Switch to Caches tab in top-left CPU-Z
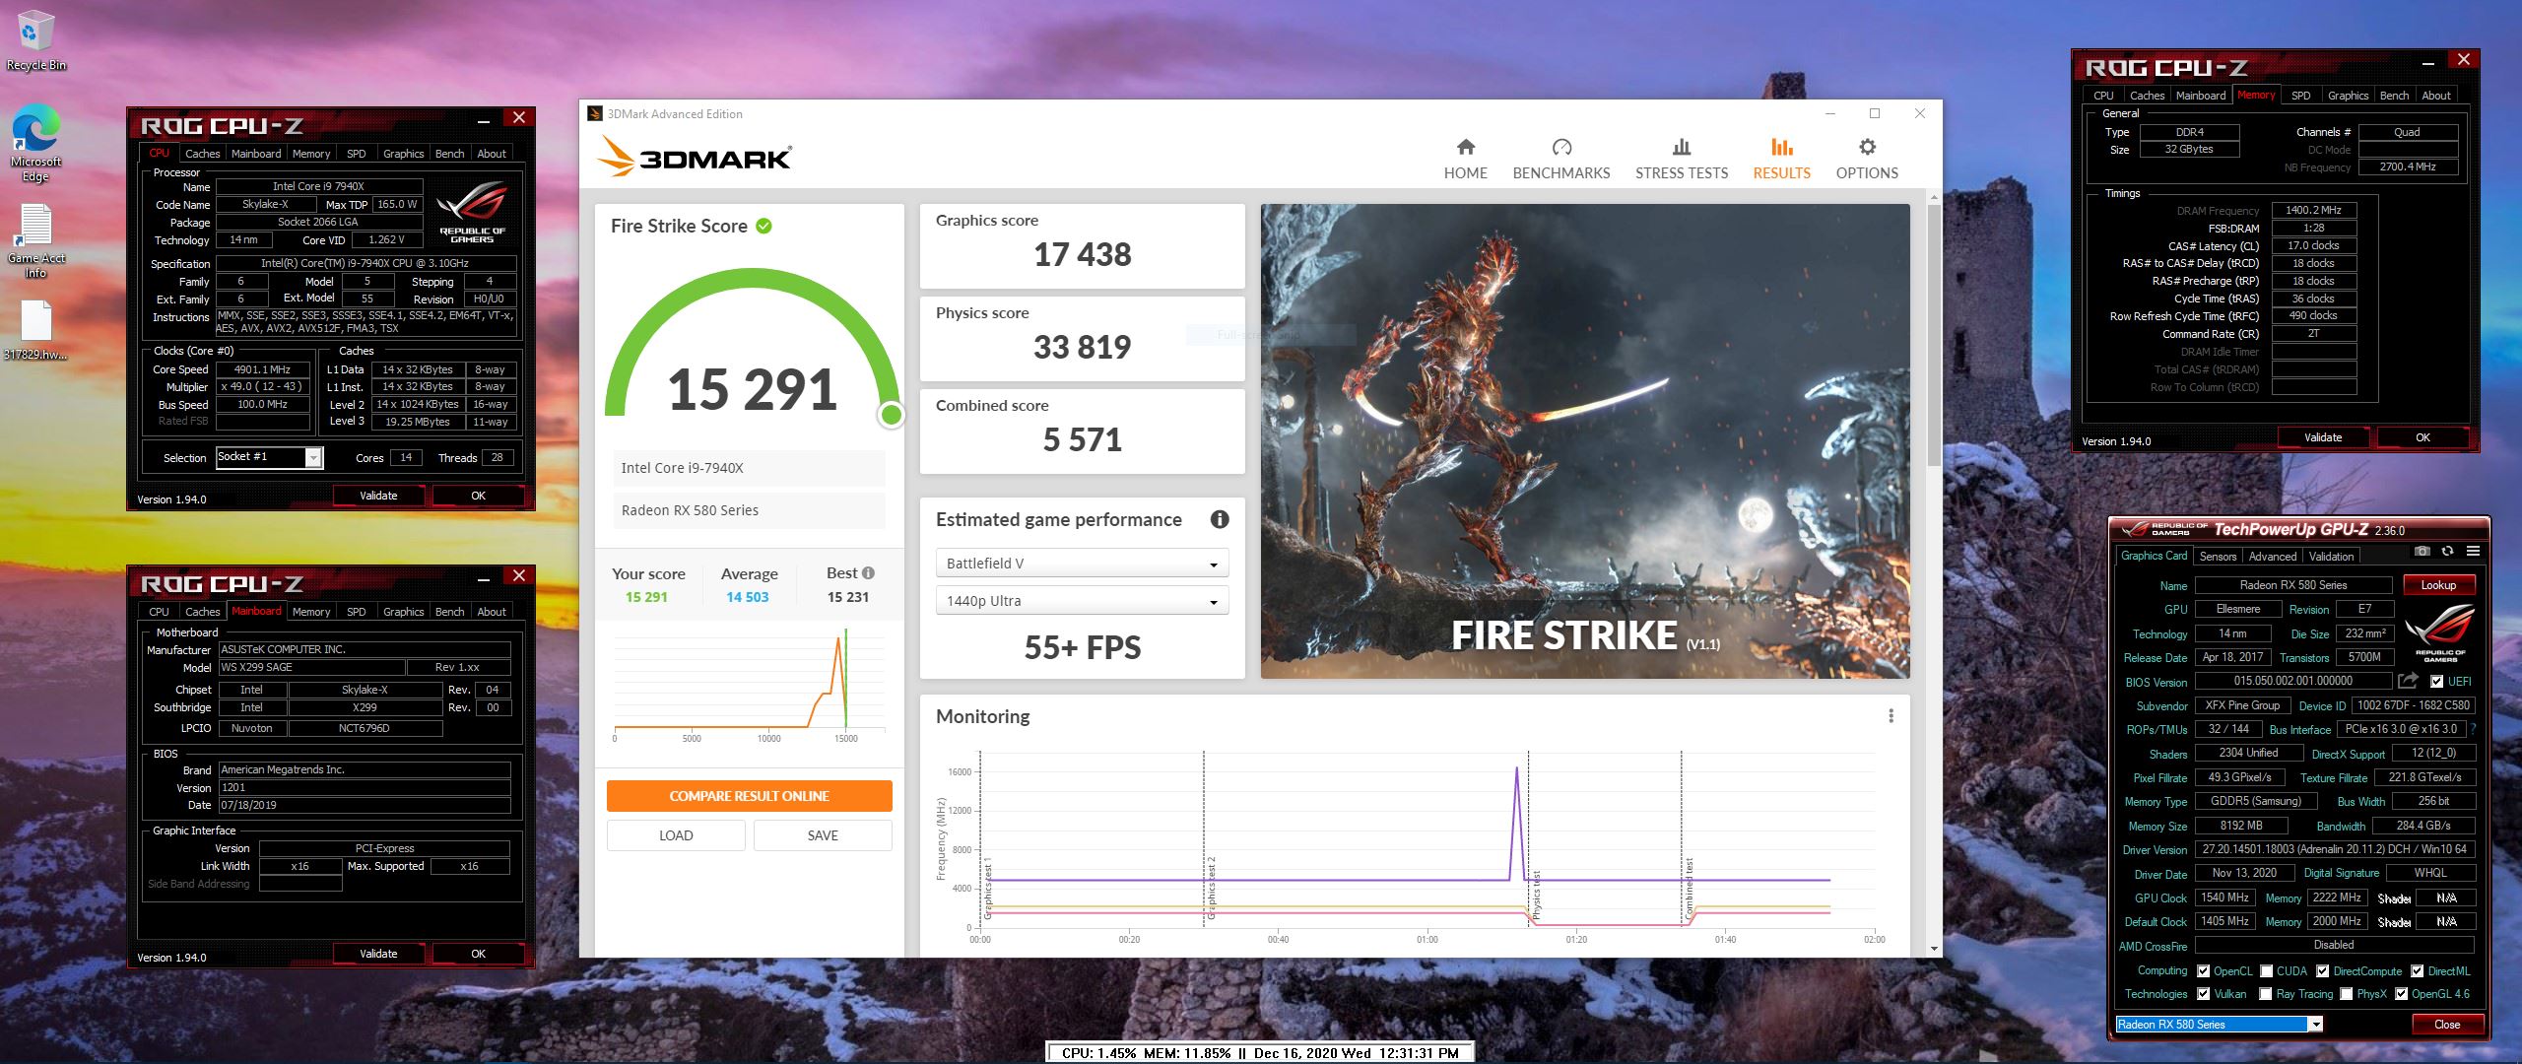2522x1064 pixels. coord(202,154)
